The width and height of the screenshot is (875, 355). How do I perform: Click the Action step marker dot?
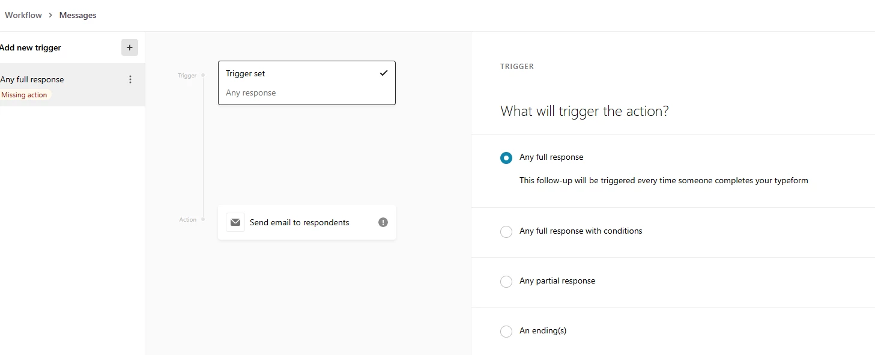(203, 219)
